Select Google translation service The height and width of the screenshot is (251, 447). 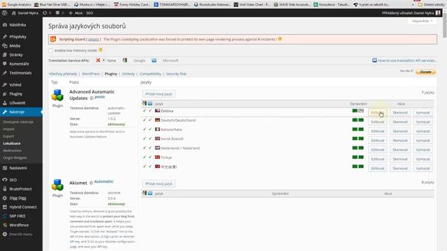click(140, 61)
